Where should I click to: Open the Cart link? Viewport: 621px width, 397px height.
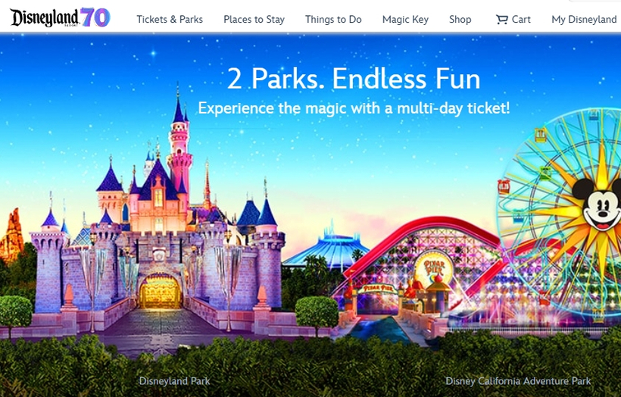[x=513, y=20]
